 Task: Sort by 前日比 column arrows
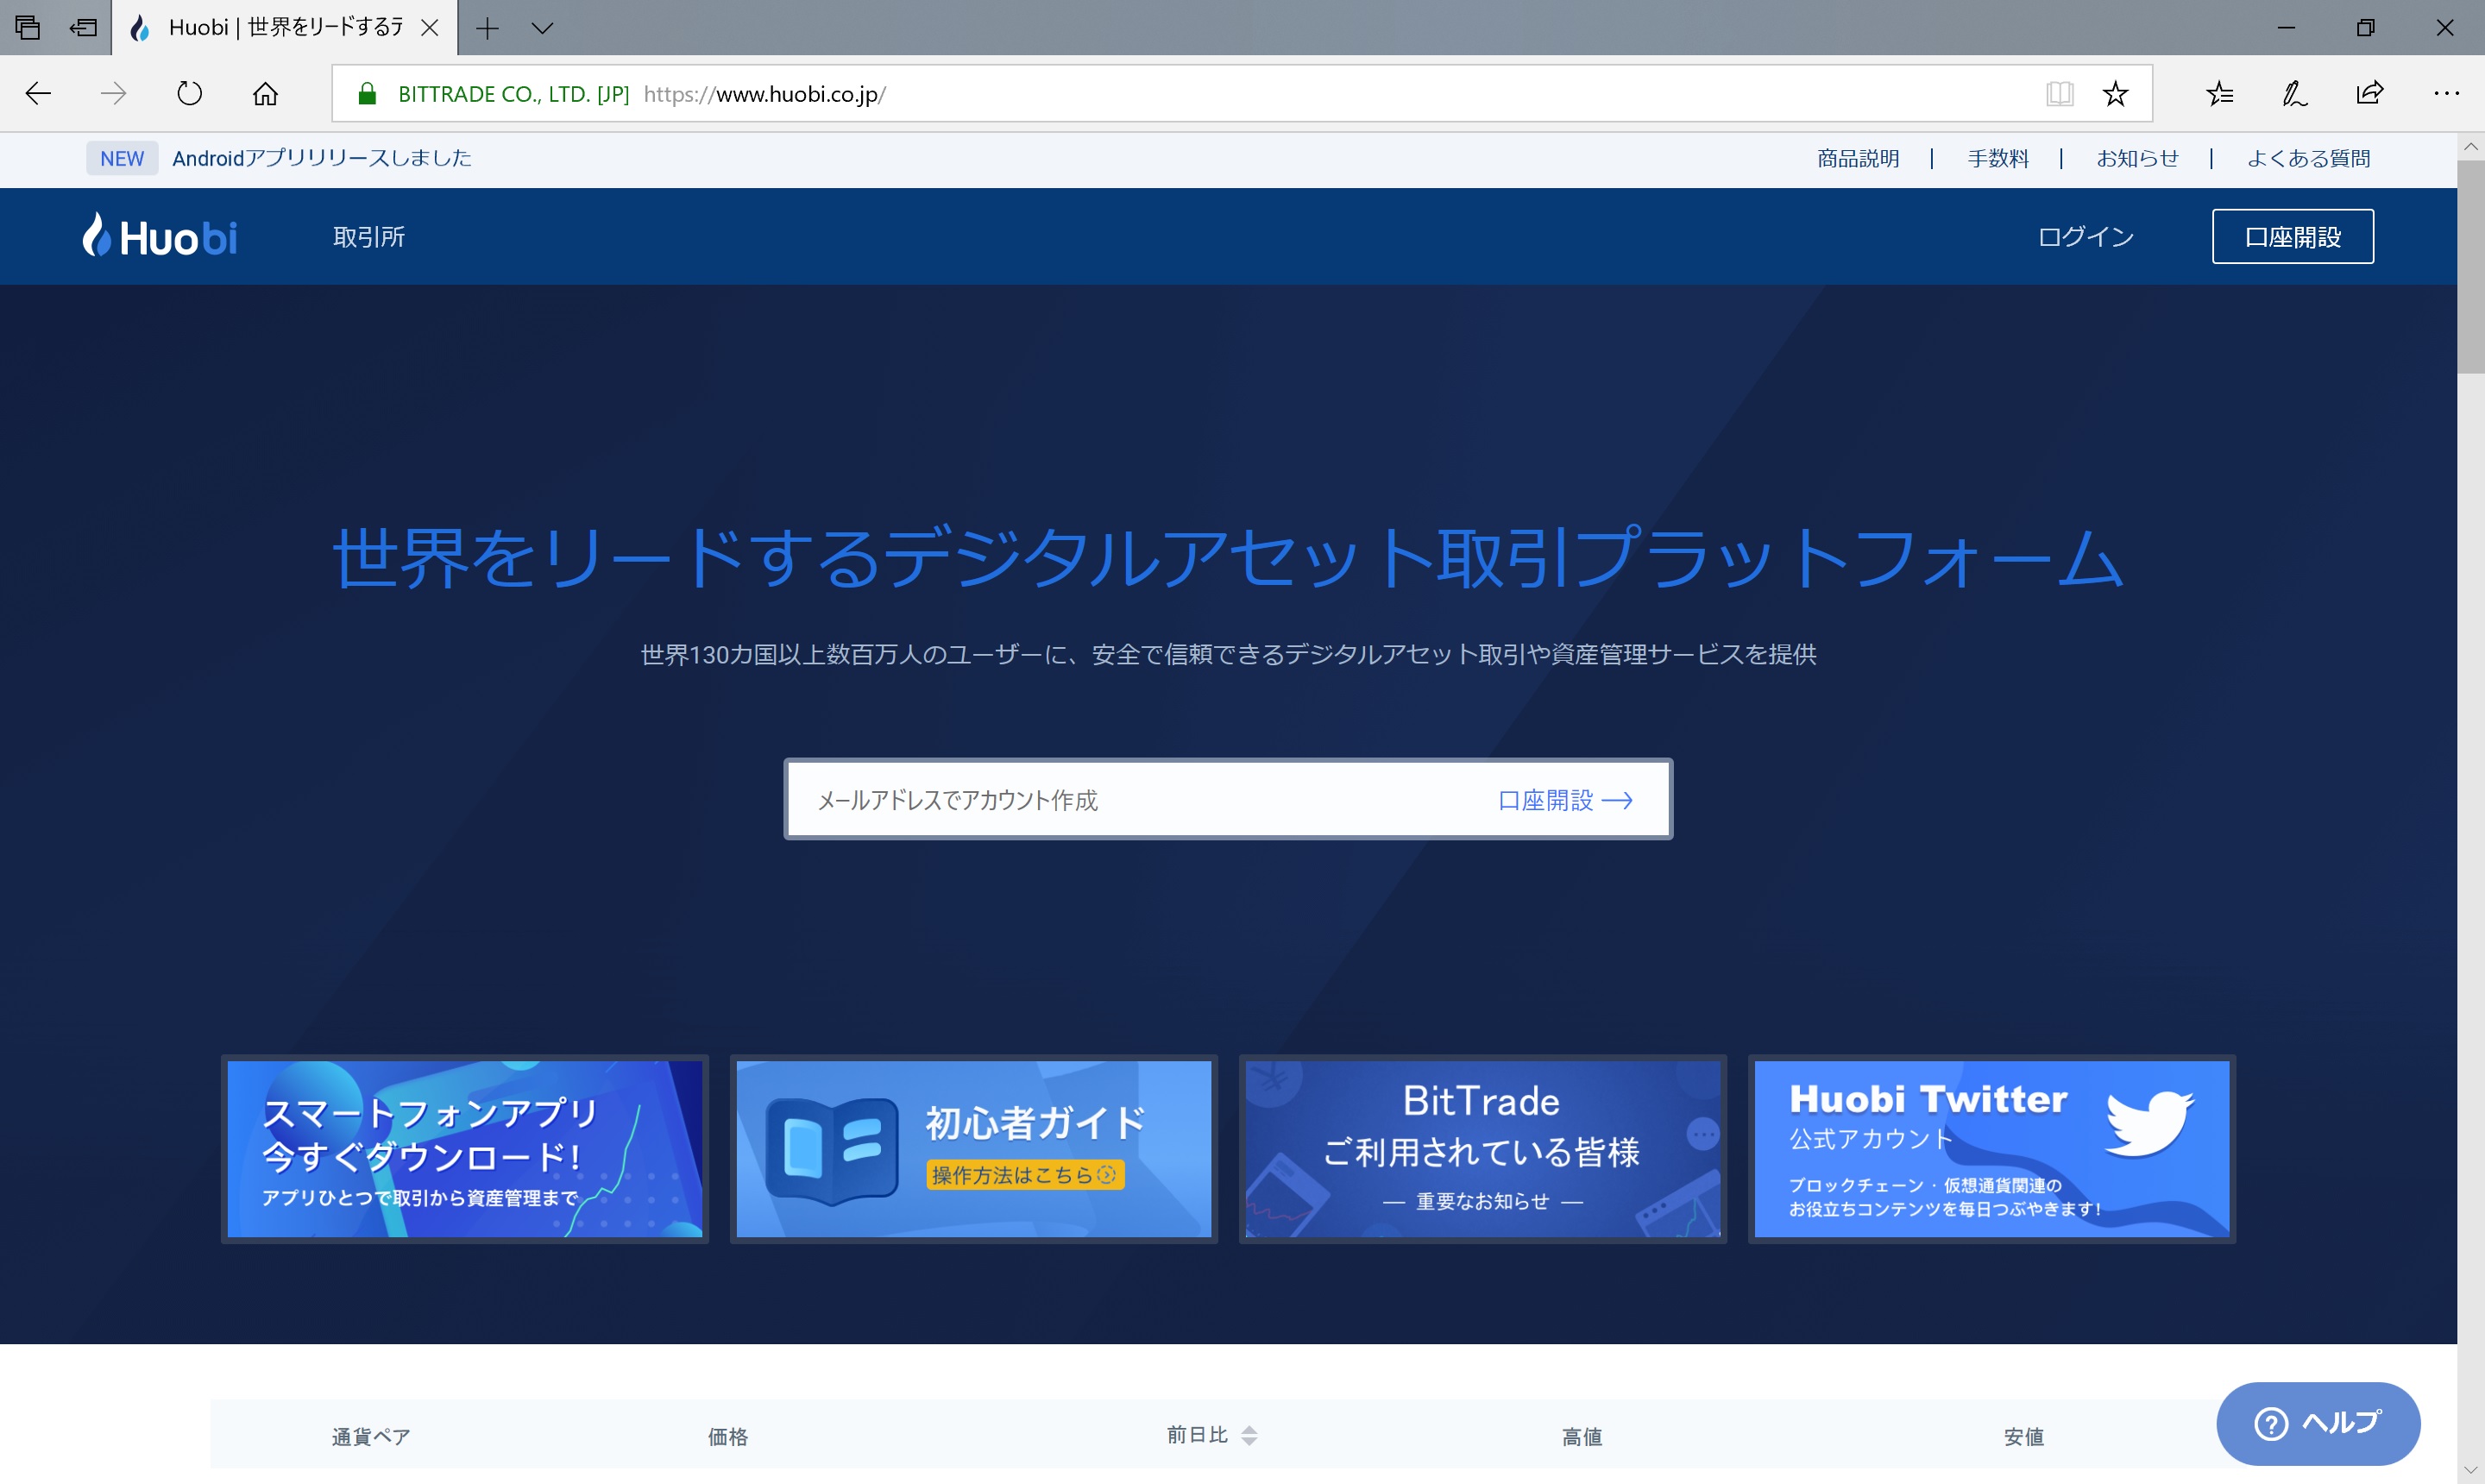coord(1248,1435)
